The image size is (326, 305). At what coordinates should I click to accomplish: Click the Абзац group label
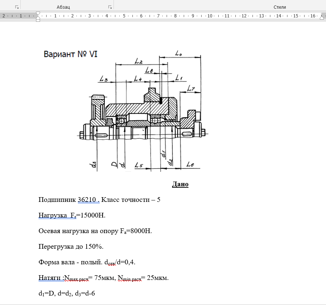pyautogui.click(x=63, y=7)
